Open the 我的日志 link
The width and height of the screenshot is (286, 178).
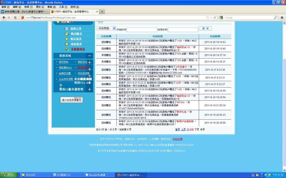pyautogui.click(x=82, y=62)
